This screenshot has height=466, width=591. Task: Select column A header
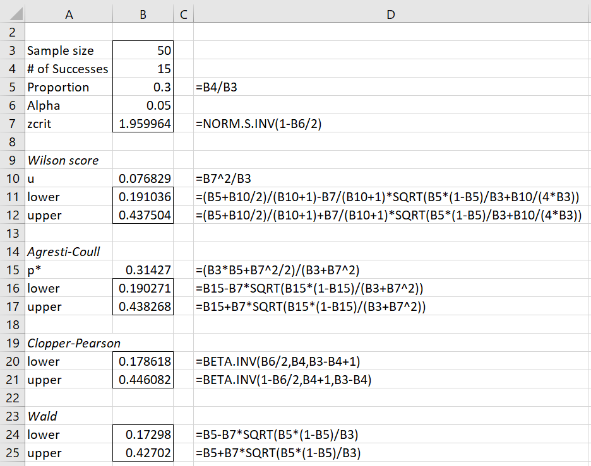(x=69, y=14)
